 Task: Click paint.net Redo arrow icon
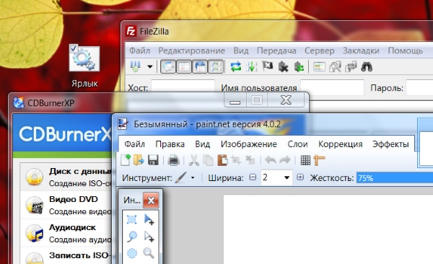point(285,160)
